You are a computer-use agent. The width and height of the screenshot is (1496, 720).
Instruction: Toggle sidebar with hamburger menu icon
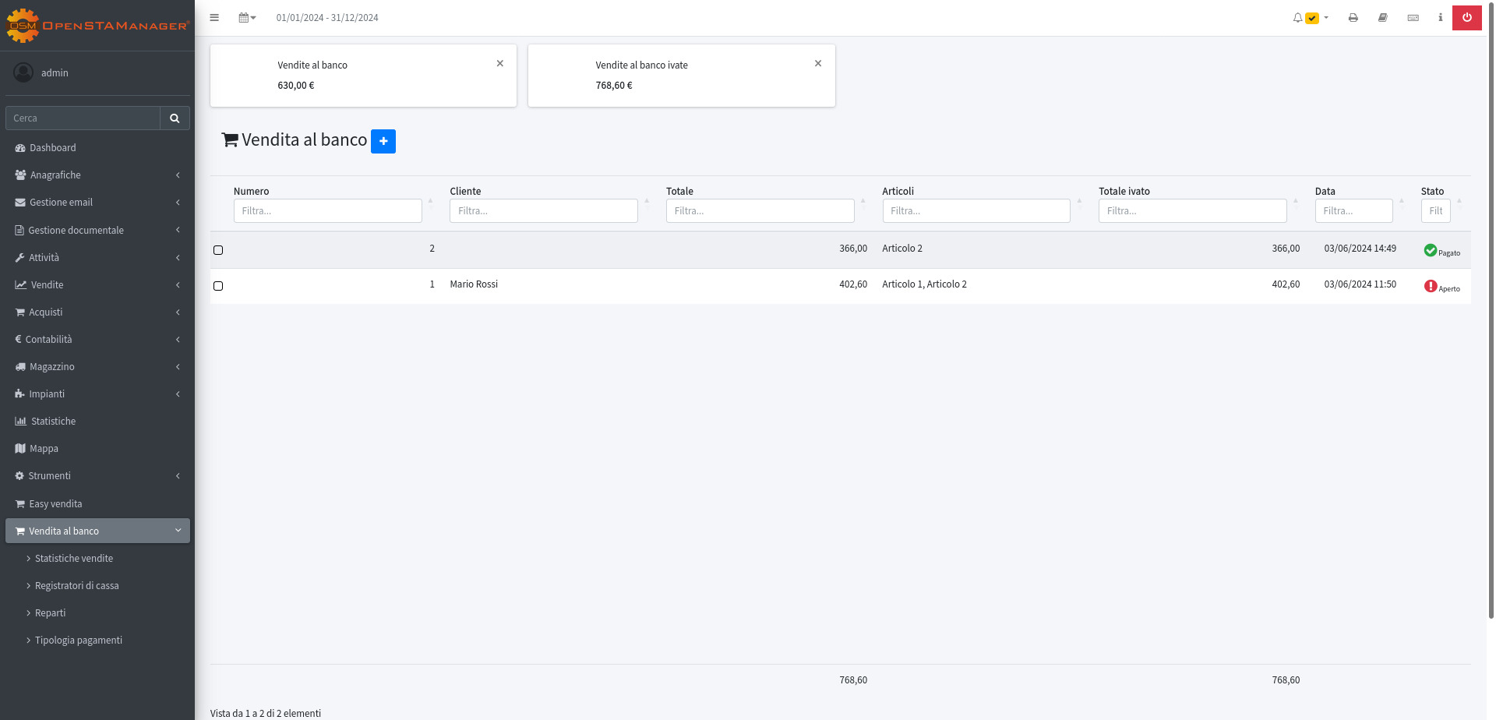click(x=214, y=18)
